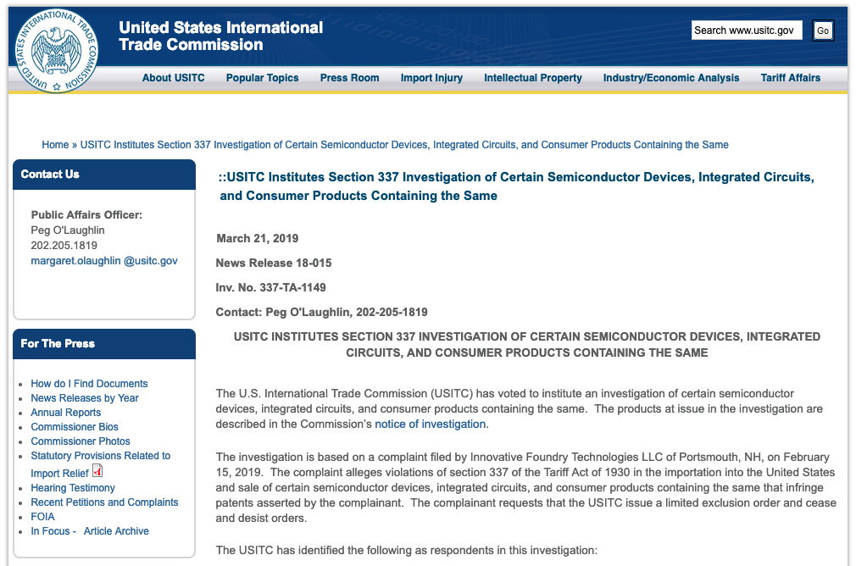This screenshot has width=856, height=566.
Task: Open the About USITC menu
Action: point(173,77)
